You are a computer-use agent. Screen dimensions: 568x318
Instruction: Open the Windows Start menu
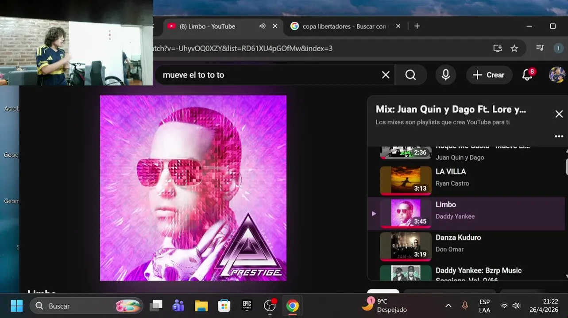[x=16, y=306]
